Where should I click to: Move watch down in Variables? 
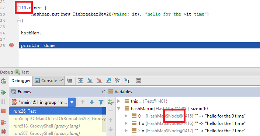click(x=111, y=129)
